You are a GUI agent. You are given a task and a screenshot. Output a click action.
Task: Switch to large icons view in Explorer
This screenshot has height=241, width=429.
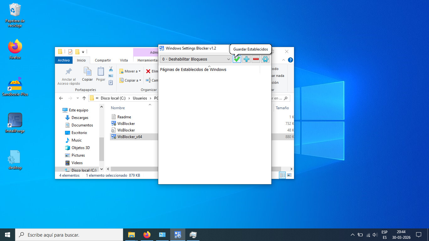tap(289, 175)
